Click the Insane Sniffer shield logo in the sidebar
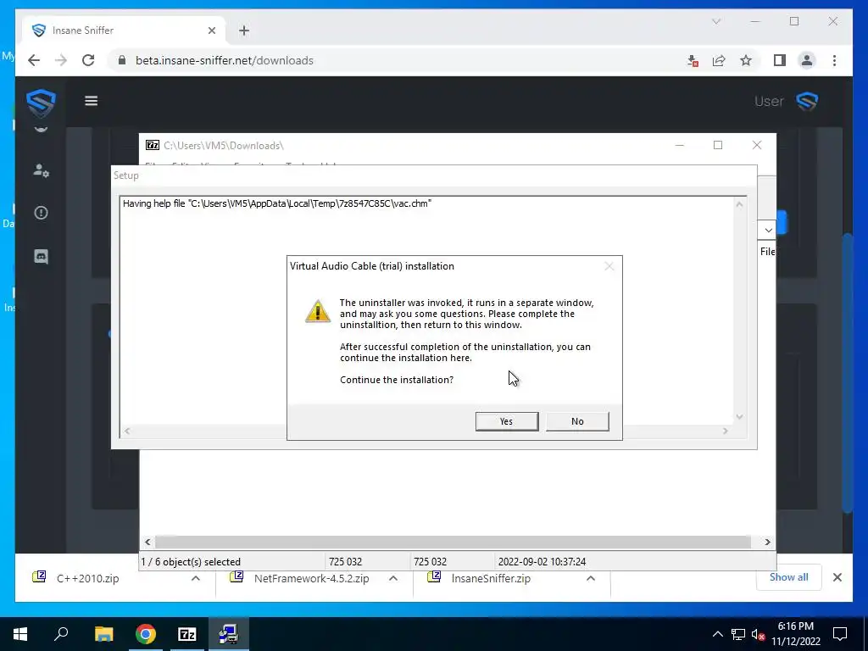The image size is (868, 651). (x=41, y=103)
